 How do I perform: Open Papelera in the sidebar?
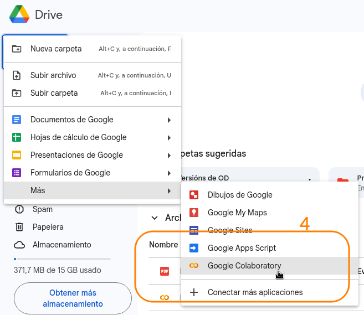pos(48,227)
